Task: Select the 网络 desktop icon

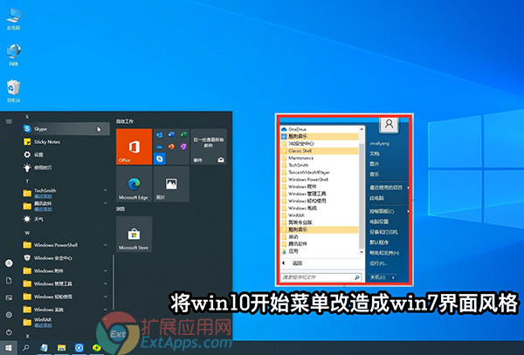Action: pos(14,55)
